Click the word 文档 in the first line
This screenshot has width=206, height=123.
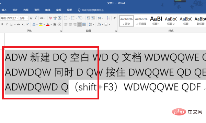pyautogui.click(x=132, y=57)
